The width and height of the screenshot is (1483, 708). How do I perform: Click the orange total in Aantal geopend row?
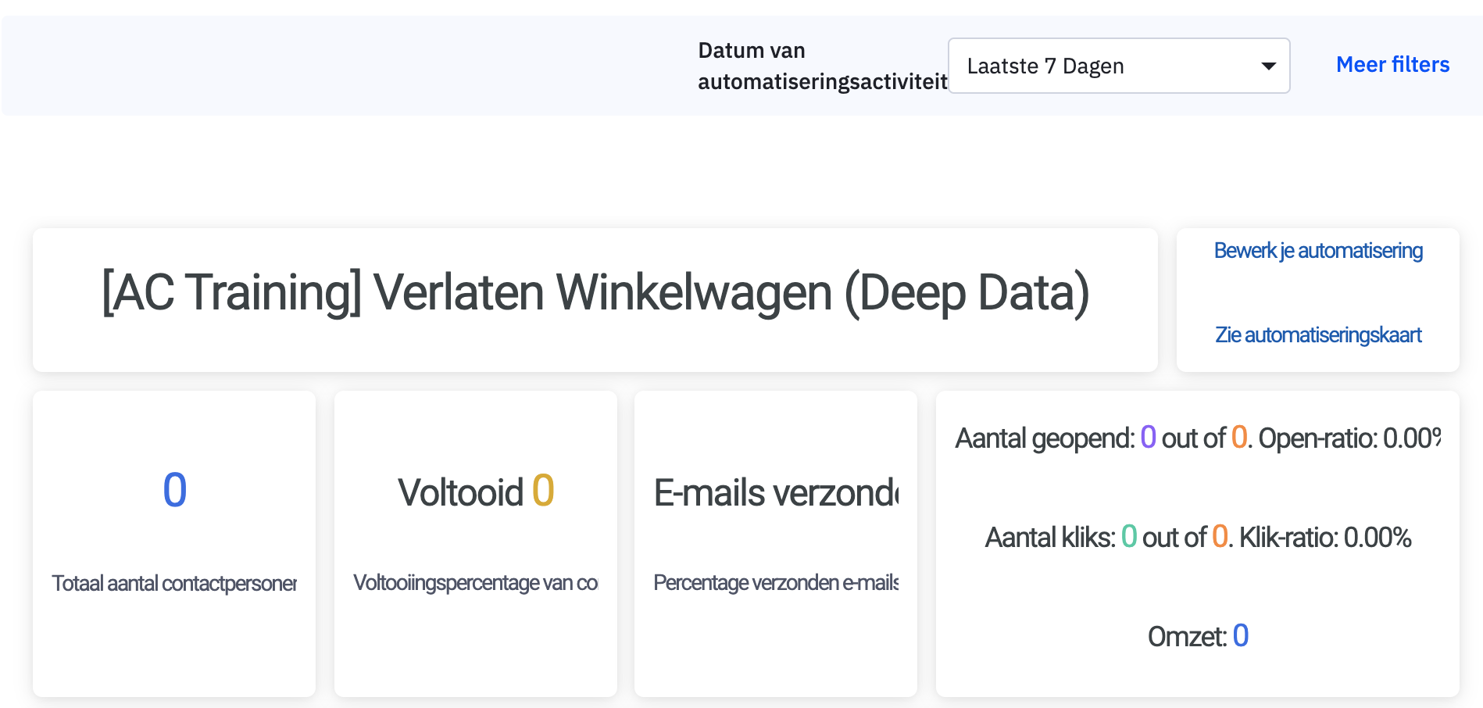tap(1238, 437)
